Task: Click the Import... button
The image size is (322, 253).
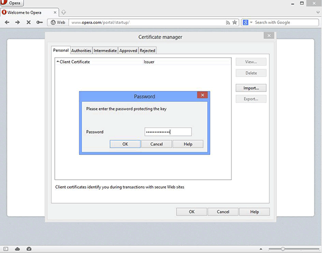Action: 251,88
